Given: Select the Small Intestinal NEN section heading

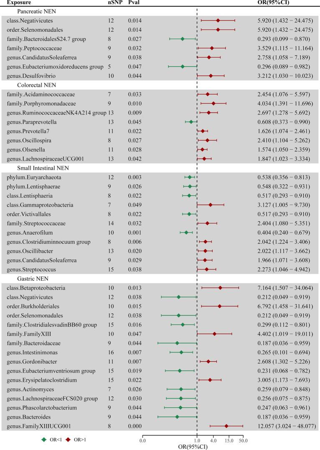Looking at the screenshot, I should [x=32, y=168].
